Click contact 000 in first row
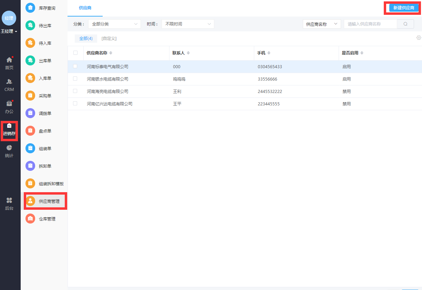Image resolution: width=422 pixels, height=290 pixels. pos(177,67)
